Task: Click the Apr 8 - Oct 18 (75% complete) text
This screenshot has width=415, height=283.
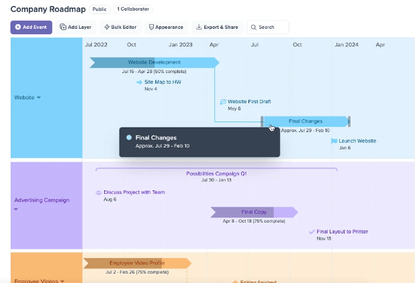Action: click(x=254, y=221)
